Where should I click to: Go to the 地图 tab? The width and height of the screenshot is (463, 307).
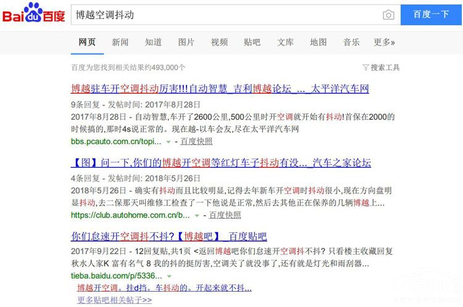318,43
